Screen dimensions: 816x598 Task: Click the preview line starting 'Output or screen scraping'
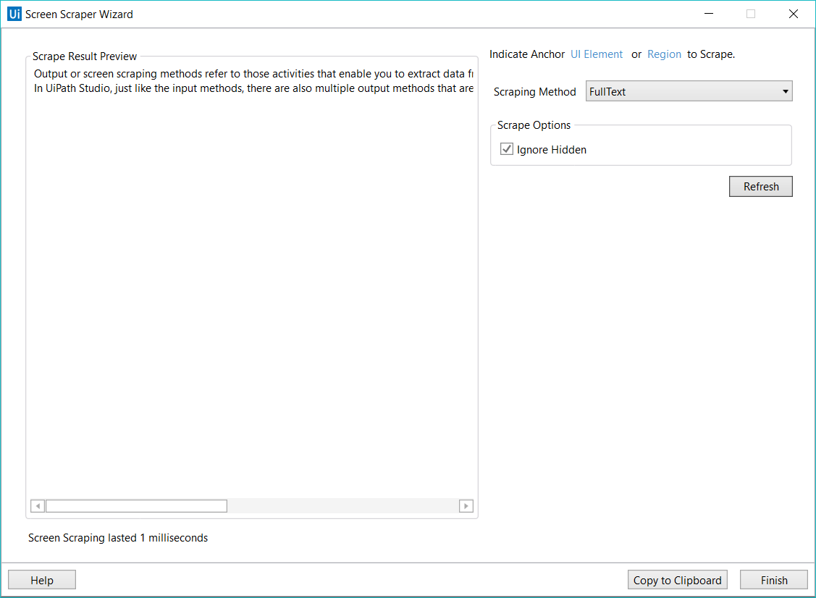coord(253,74)
